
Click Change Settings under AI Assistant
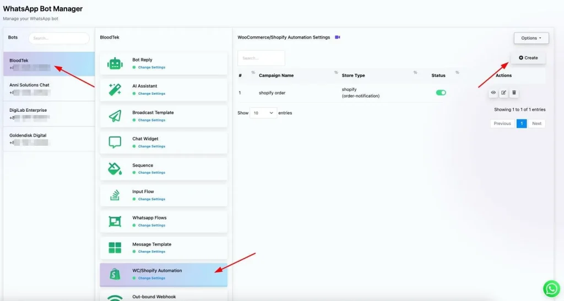(x=151, y=94)
